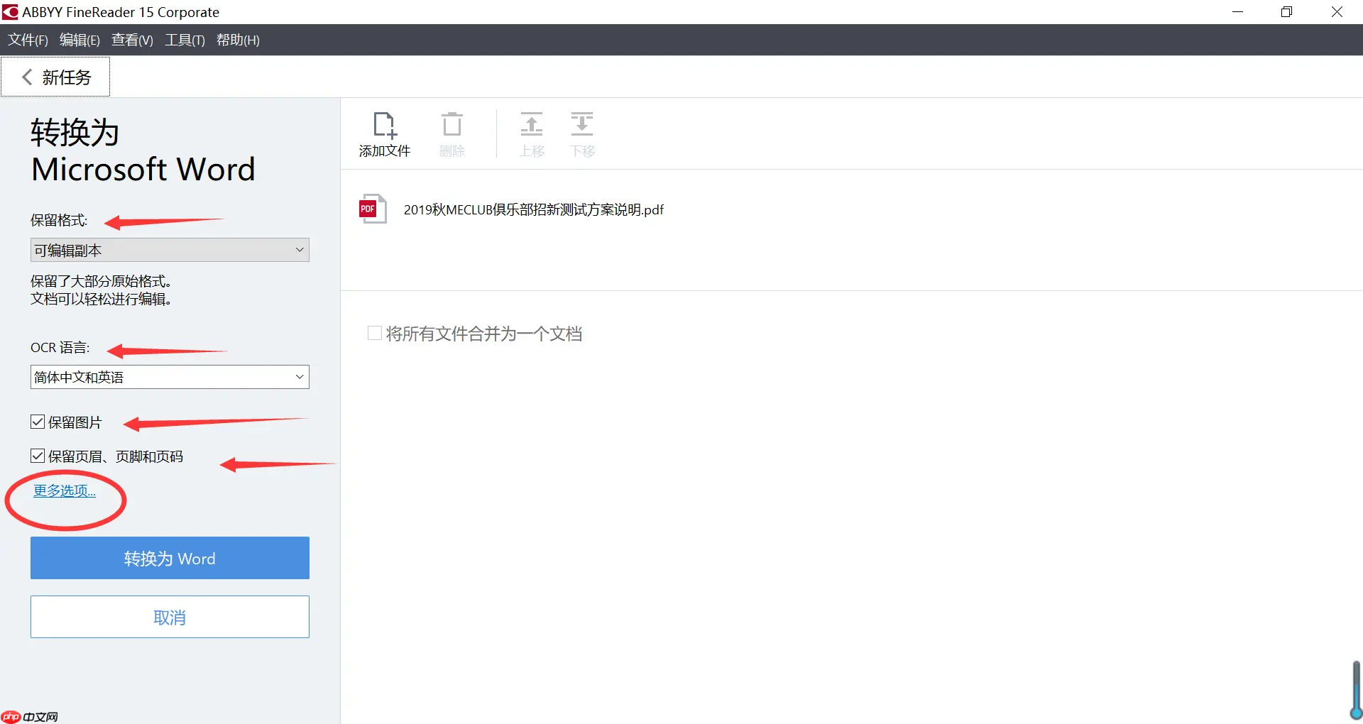Click the PDF file icon of 招新测试方案说明
This screenshot has height=724, width=1363.
tap(372, 208)
